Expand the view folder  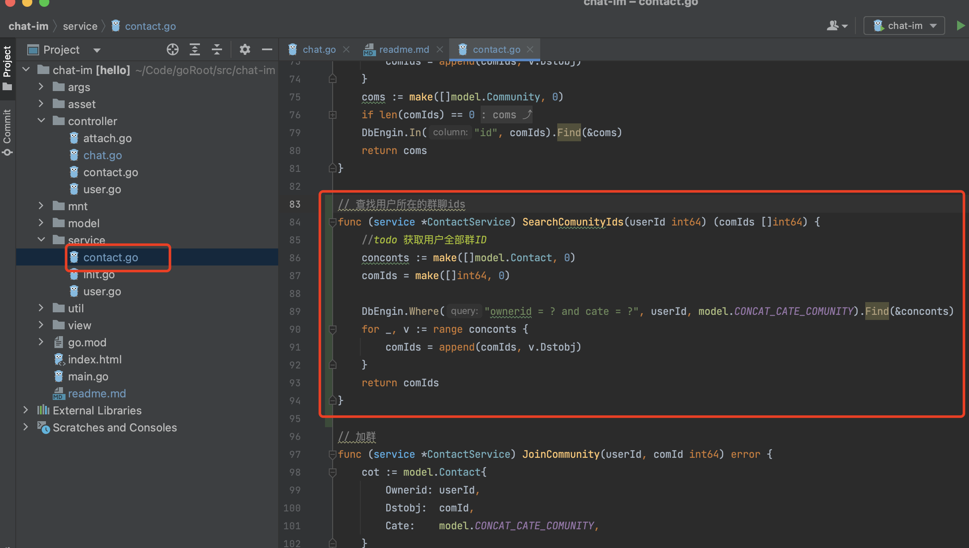[41, 325]
